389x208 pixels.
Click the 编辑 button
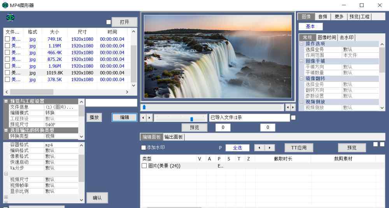(124, 117)
